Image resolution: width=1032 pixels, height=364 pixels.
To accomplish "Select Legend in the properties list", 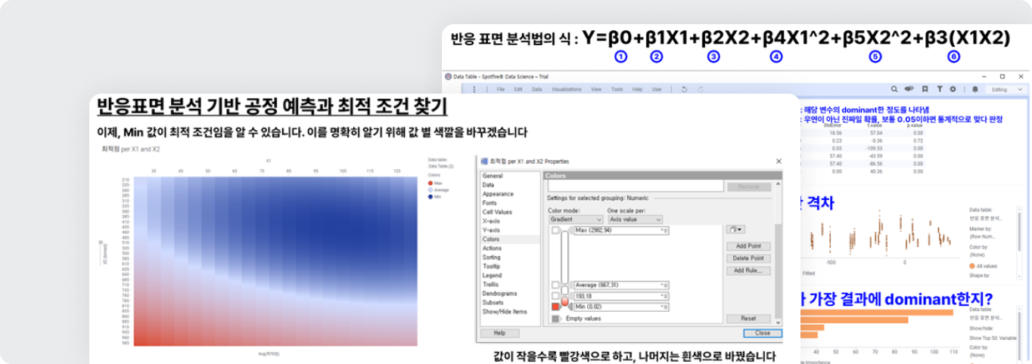I will click(x=492, y=276).
